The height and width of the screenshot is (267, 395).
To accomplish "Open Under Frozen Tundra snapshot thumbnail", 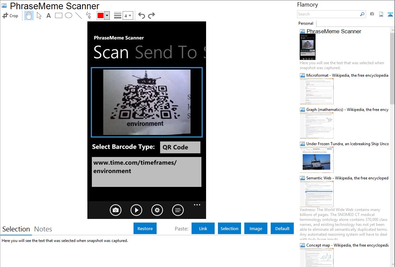I will coord(317,160).
